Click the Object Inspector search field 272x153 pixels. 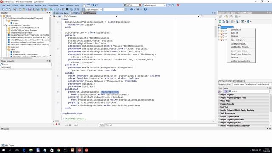[x=26, y=65]
